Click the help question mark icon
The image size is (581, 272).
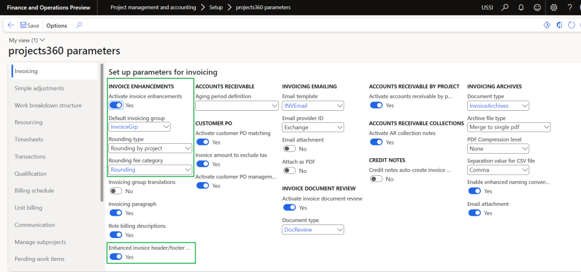(569, 8)
